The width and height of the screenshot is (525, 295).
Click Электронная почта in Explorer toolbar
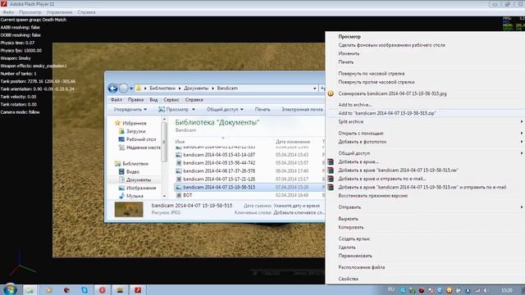coord(302,109)
